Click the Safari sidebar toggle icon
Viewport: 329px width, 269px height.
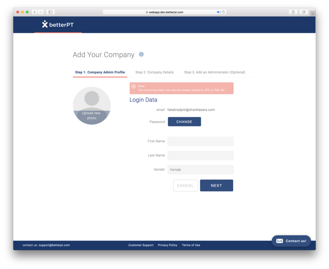pos(50,12)
